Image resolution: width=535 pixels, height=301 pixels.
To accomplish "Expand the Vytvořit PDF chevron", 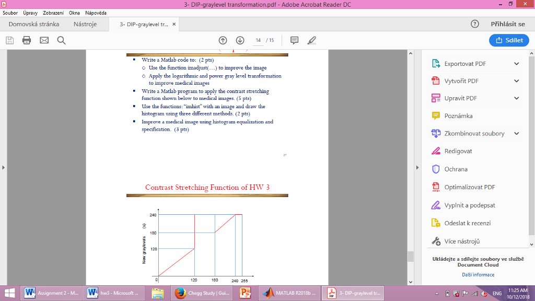I will click(516, 80).
